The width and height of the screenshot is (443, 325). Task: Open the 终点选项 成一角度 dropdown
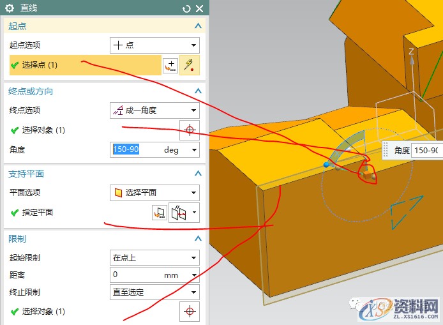[x=154, y=110]
